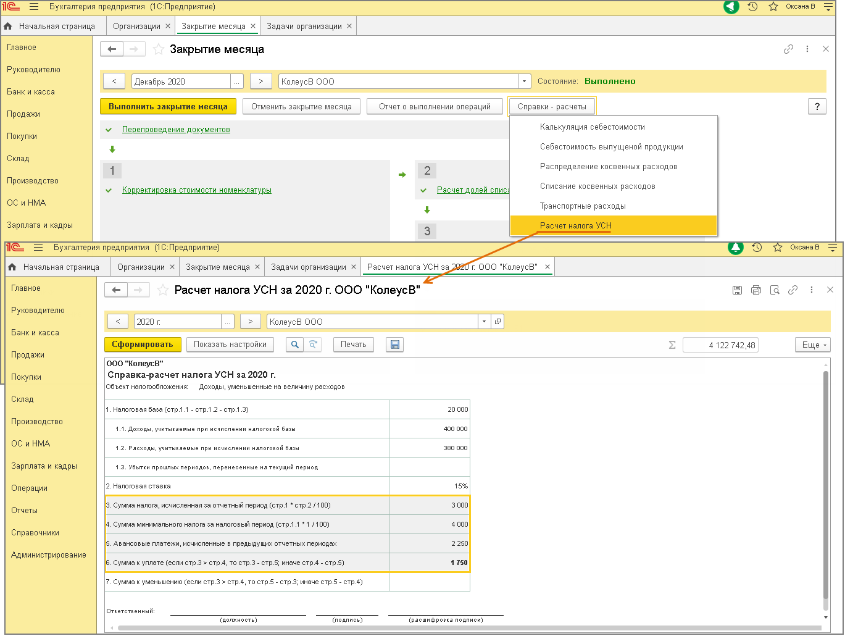This screenshot has width=845, height=636.
Task: Click Отменить закрытие месяца button
Action: click(301, 106)
